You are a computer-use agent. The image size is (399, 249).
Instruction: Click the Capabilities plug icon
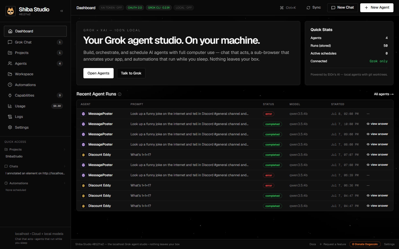(x=10, y=95)
